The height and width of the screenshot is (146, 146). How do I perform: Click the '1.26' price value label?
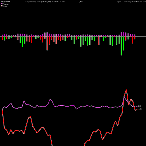pyautogui.click(x=140, y=109)
